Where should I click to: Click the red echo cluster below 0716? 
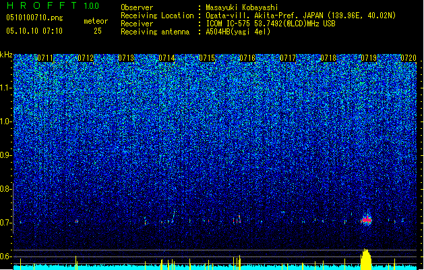tap(237, 219)
